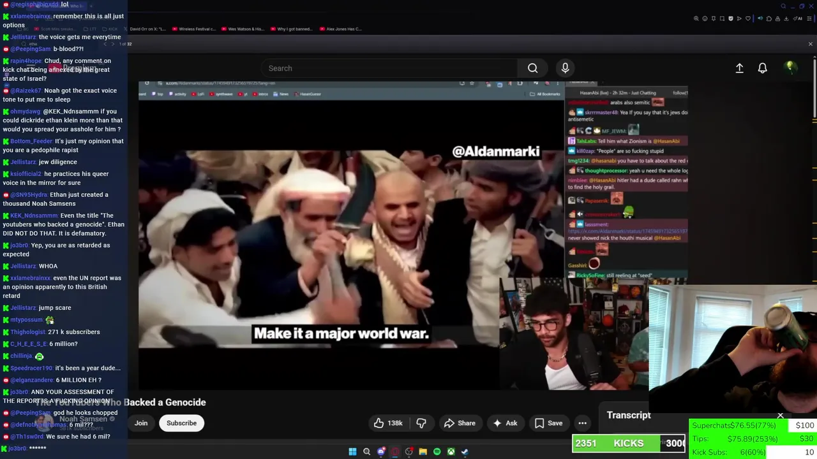Bookmark page with the heart icon

tap(748, 18)
